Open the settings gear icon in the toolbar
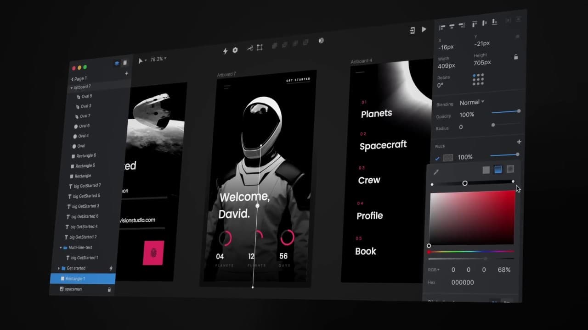This screenshot has width=588, height=330. click(x=235, y=49)
